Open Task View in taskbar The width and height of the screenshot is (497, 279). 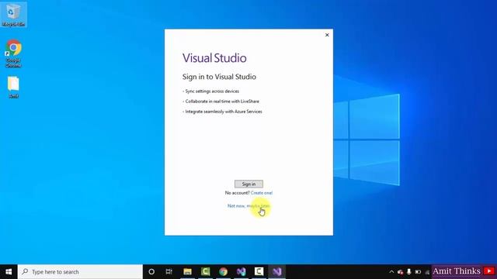click(169, 272)
